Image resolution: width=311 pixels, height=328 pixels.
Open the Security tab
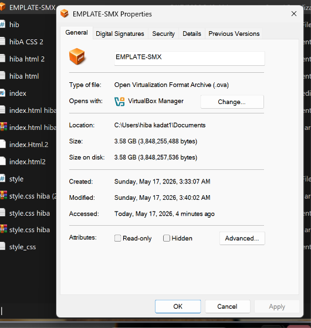pos(163,34)
